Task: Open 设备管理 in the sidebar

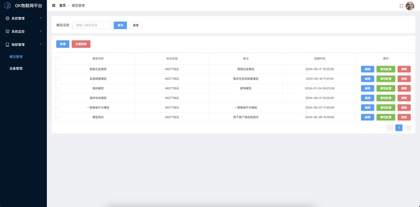Action: [16, 68]
